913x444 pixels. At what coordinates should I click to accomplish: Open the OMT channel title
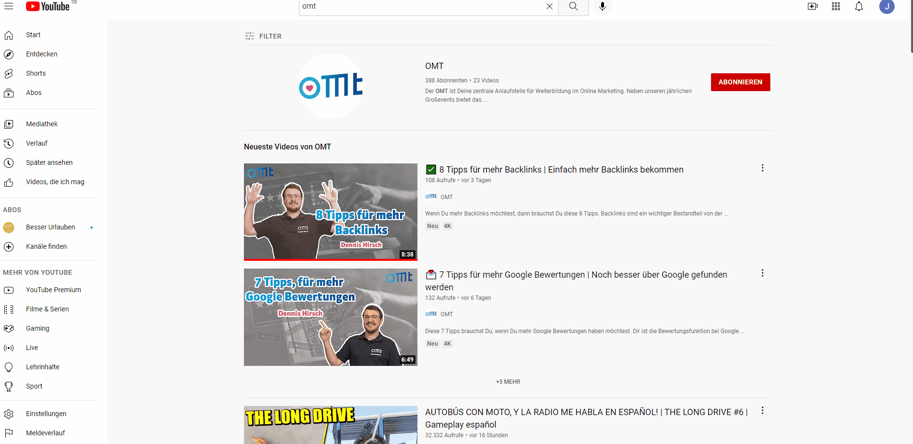coord(434,66)
